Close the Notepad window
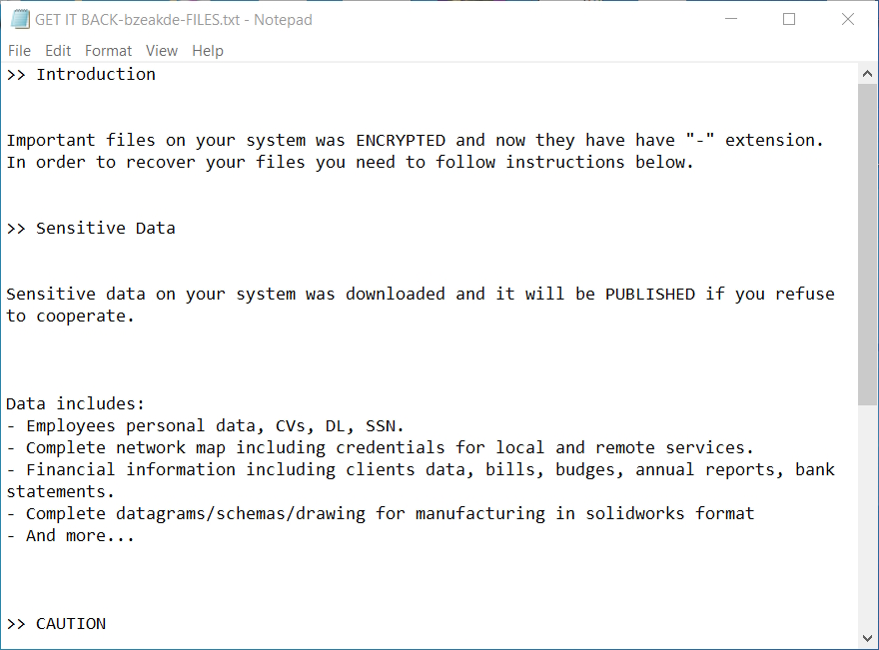The width and height of the screenshot is (879, 650). click(848, 20)
